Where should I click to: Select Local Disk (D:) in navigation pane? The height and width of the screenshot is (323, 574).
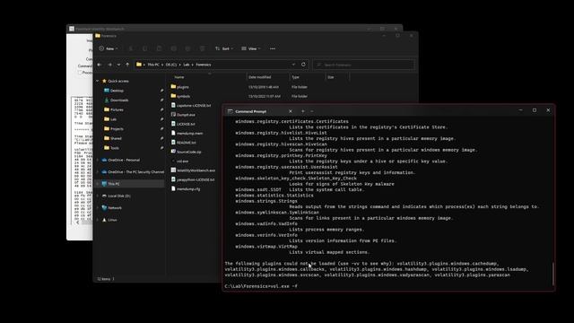tap(118, 196)
